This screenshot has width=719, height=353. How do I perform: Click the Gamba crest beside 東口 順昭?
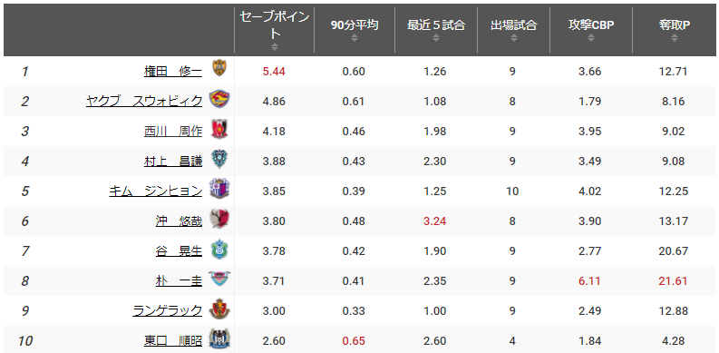coord(219,339)
